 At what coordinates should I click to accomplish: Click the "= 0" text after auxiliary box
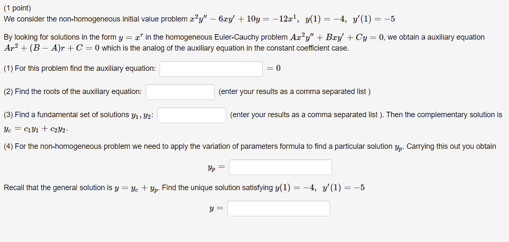tap(274, 68)
